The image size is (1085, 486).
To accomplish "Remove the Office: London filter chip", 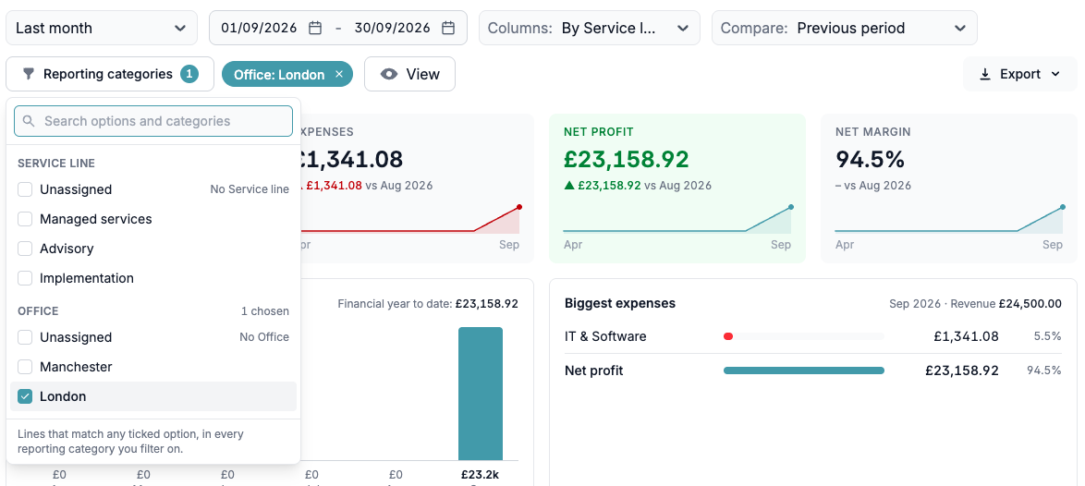I will point(339,74).
